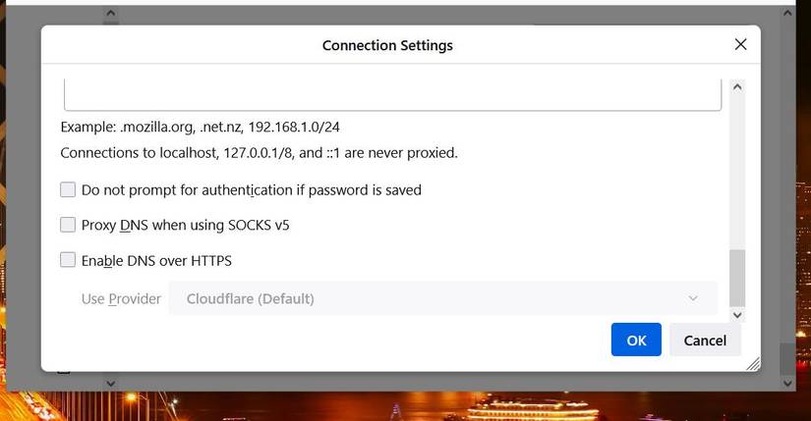Click the dialog's resize grip corner
This screenshot has height=421, width=811.
[x=753, y=364]
